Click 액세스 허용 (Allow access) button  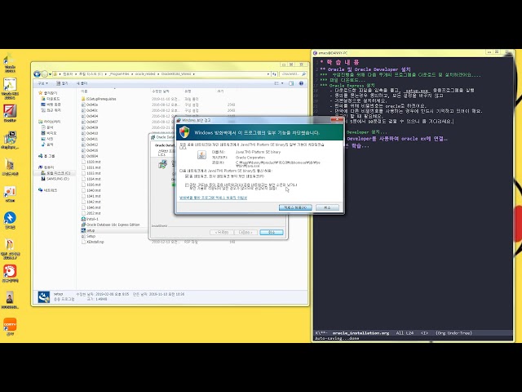[295, 207]
